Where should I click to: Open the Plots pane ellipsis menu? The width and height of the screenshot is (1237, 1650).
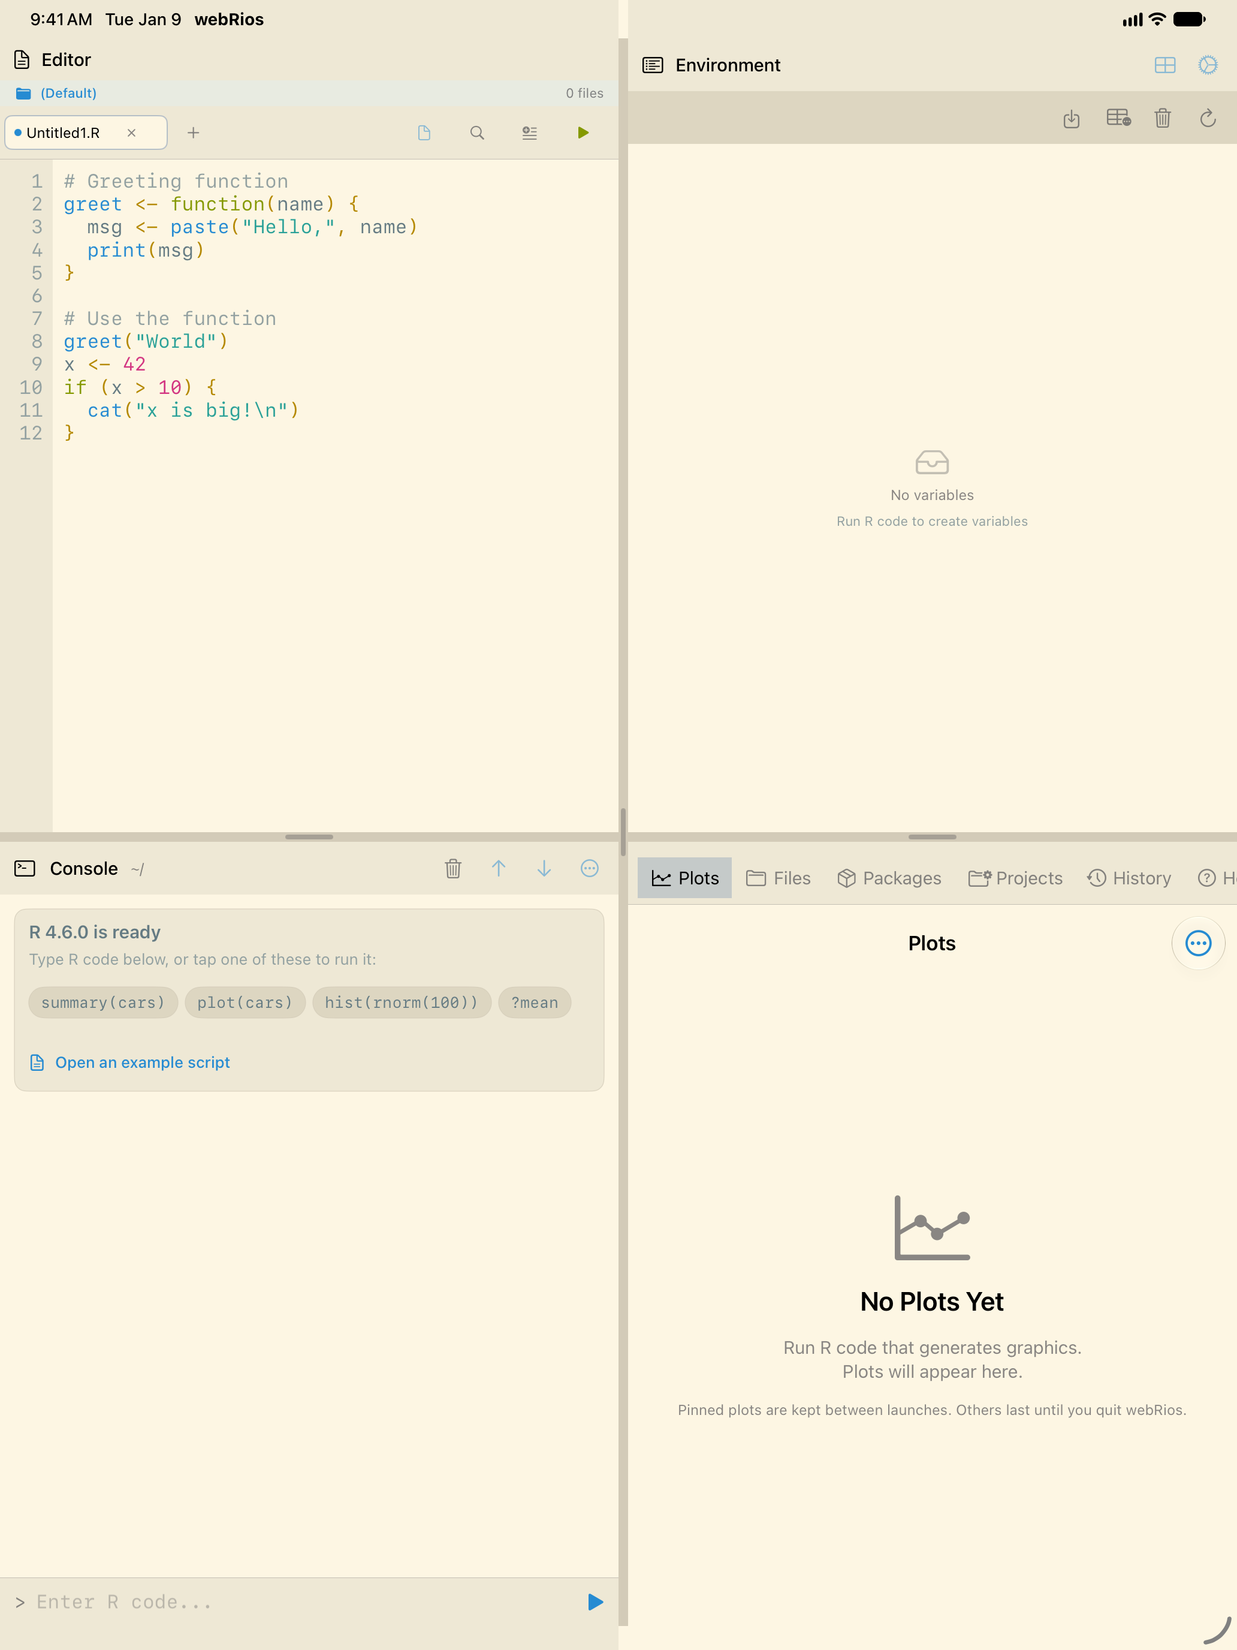click(1198, 944)
